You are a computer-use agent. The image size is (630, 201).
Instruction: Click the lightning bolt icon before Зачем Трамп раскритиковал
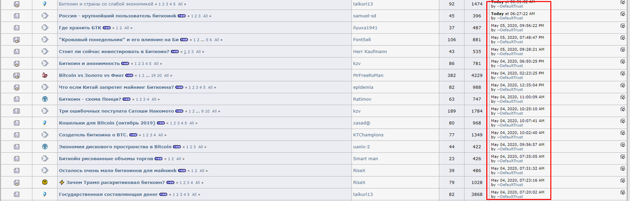click(x=62, y=182)
